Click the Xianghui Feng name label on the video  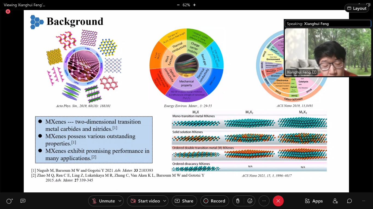coord(299,72)
